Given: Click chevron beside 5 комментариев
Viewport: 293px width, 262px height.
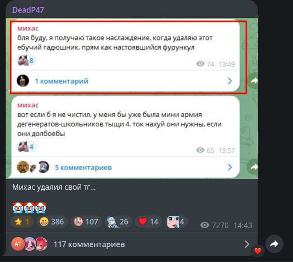Looking at the screenshot, I should point(230,167).
